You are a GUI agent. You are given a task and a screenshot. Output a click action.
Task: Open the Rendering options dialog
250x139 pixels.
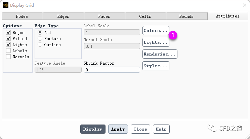[160, 54]
